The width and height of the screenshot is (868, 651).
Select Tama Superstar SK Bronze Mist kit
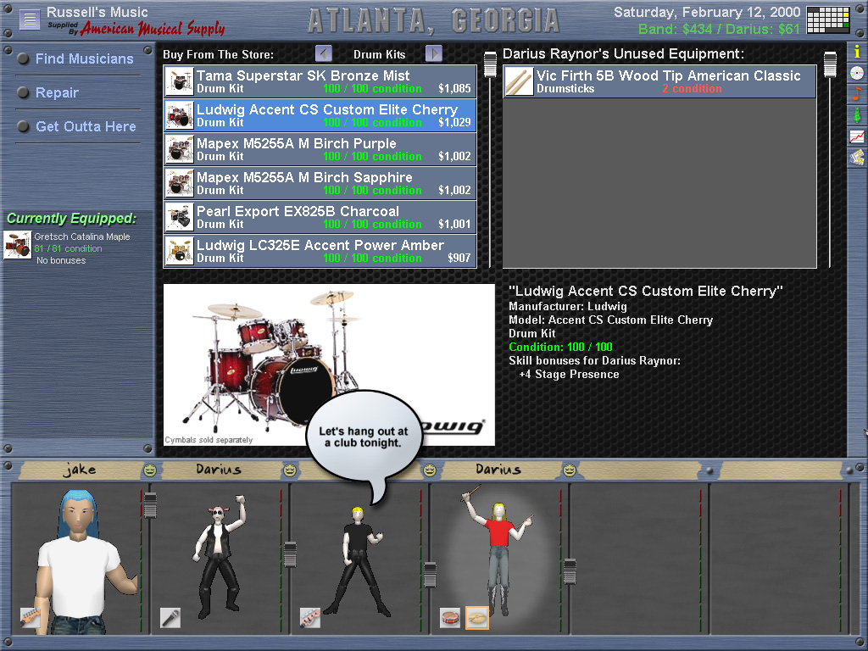tap(320, 81)
